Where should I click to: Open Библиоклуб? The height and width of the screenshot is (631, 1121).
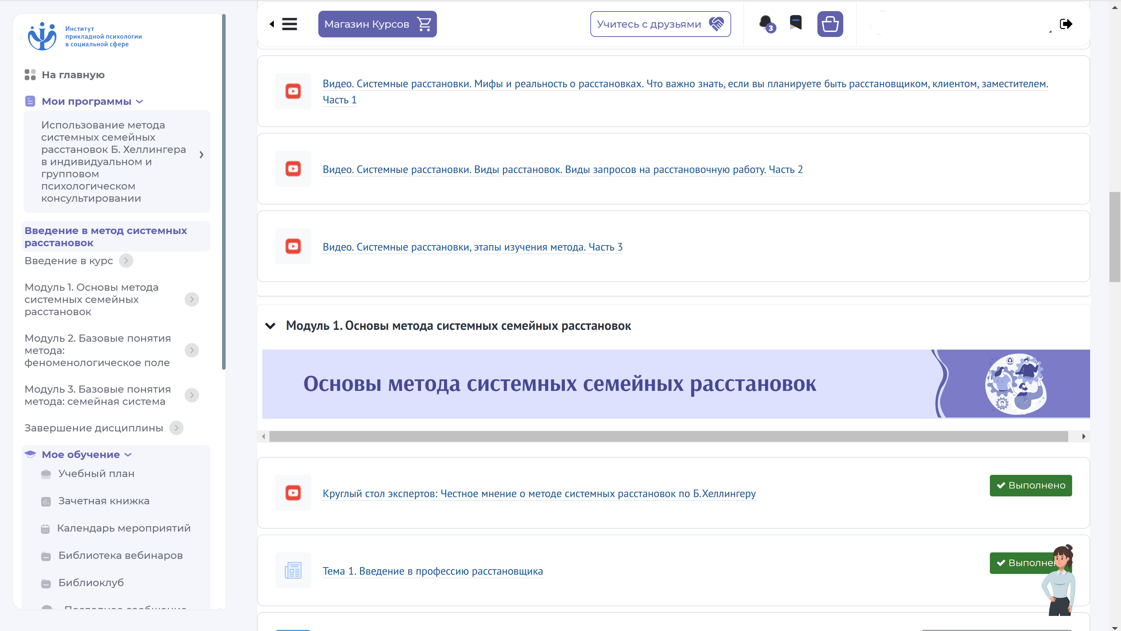[91, 583]
